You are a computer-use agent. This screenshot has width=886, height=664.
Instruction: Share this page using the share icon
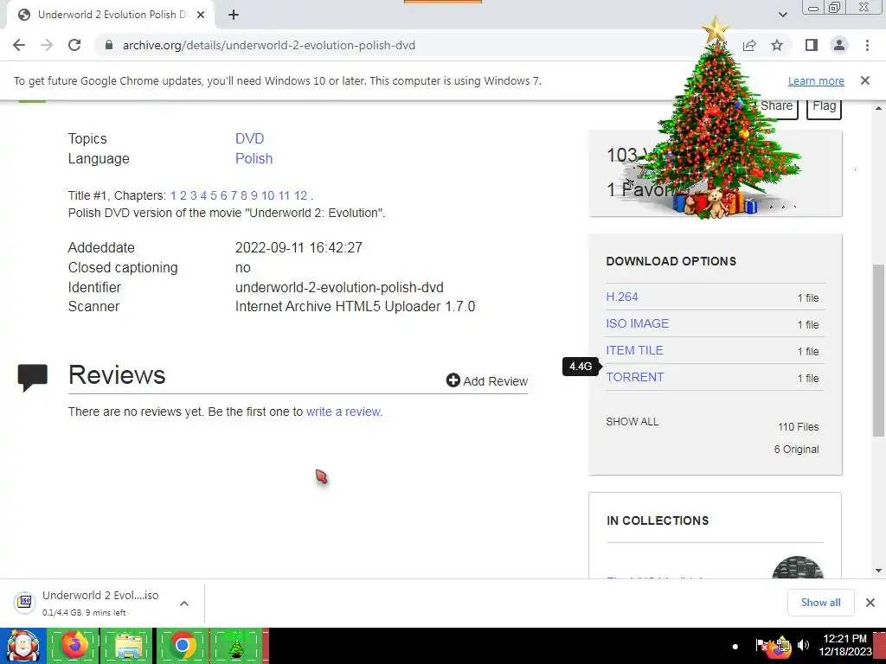click(x=749, y=45)
